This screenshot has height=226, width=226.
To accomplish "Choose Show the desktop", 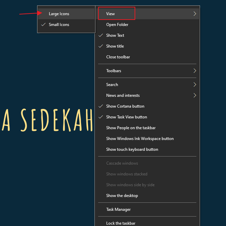I will [x=122, y=196].
